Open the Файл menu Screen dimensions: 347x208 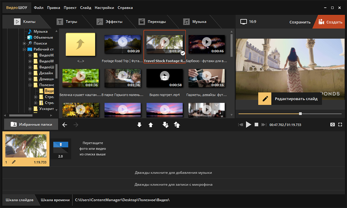[39, 8]
